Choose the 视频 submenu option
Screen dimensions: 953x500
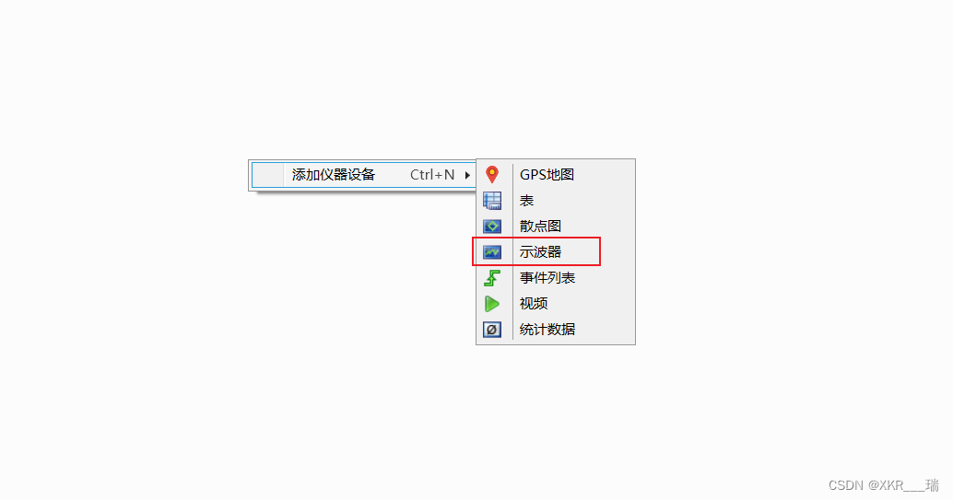(556, 303)
